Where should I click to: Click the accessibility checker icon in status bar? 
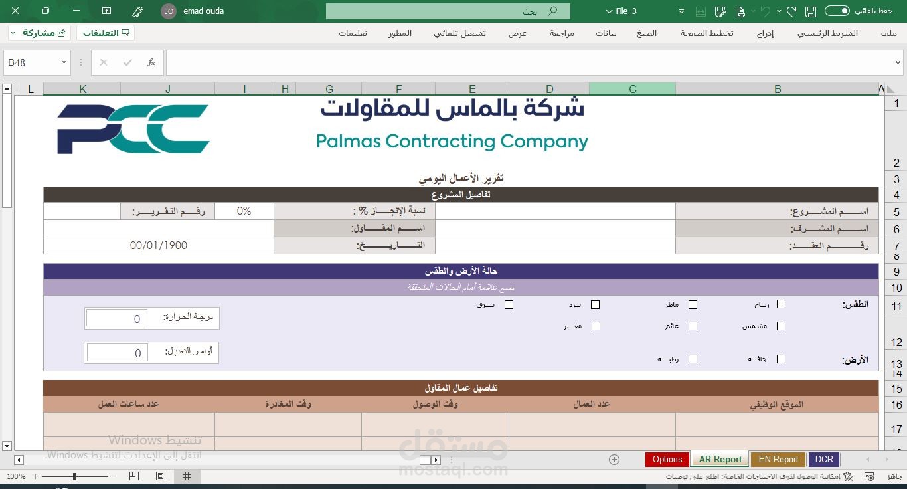pos(847,476)
